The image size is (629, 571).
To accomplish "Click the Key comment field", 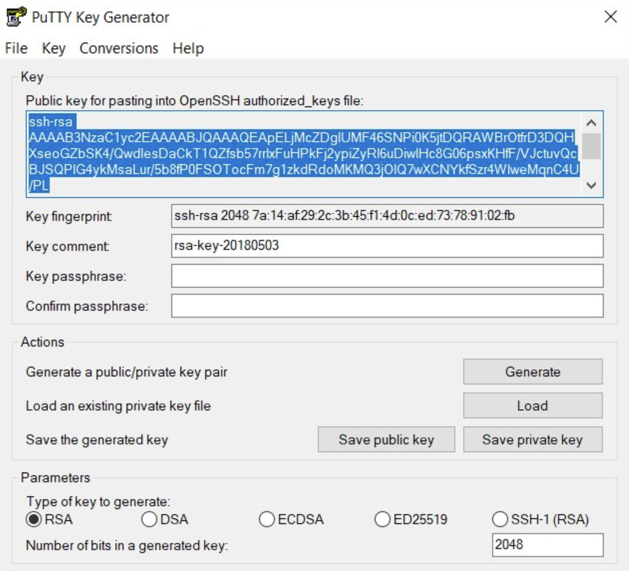I will pyautogui.click(x=387, y=246).
